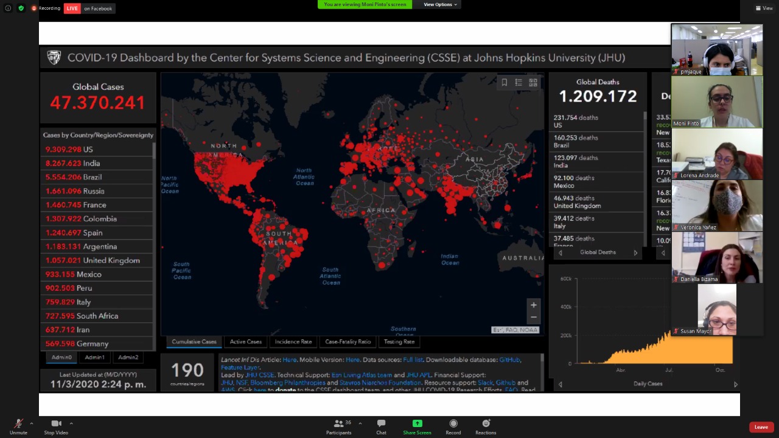Open the Bloomberg Philanthropies link
Viewport: 779px width, 438px height.
pos(288,383)
